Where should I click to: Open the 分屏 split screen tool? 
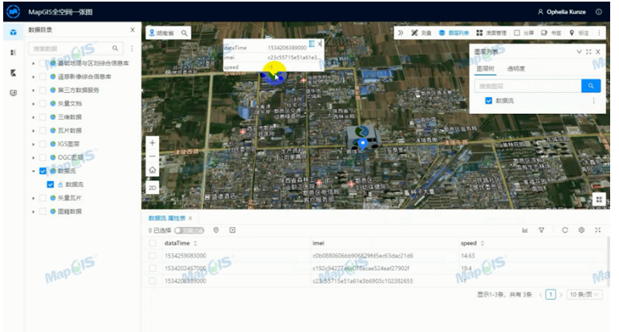523,33
